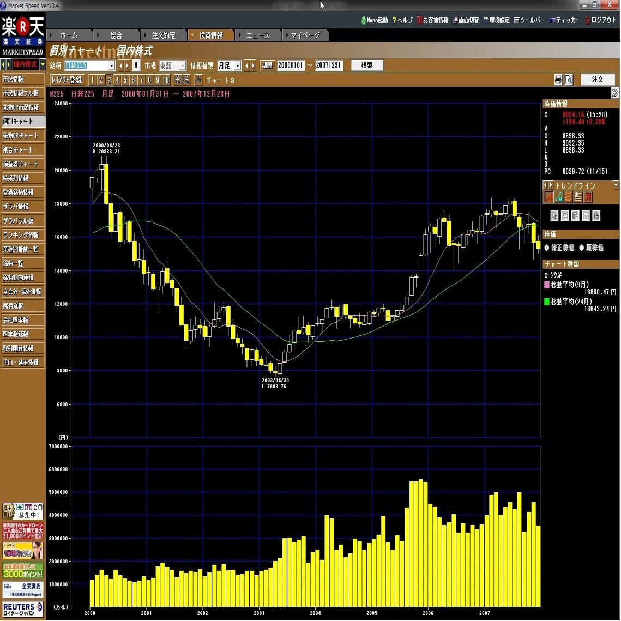
Task: Switch to the 総合 tab
Action: [x=116, y=35]
